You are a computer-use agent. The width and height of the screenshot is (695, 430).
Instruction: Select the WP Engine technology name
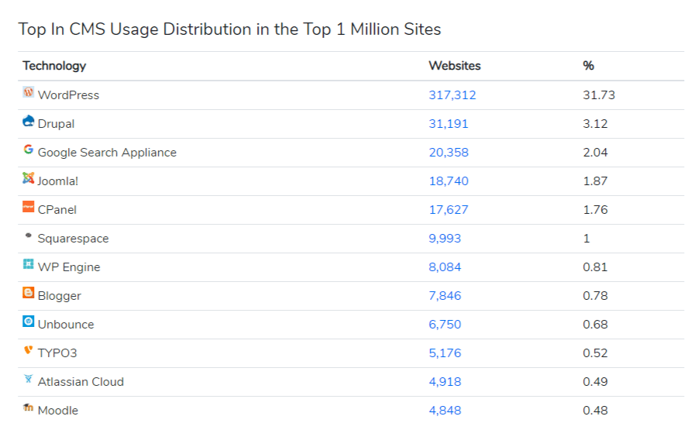(69, 267)
